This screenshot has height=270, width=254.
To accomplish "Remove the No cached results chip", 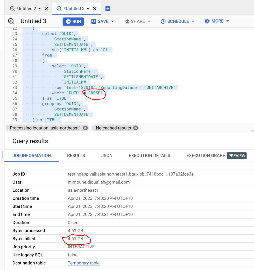I will (135, 128).
